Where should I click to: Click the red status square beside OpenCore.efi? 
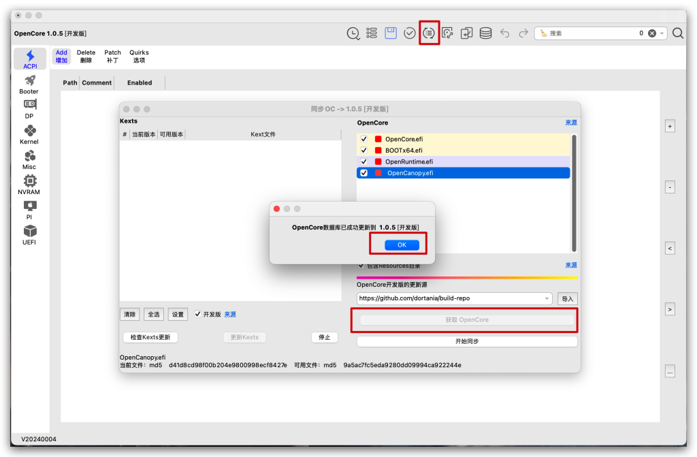coord(378,139)
